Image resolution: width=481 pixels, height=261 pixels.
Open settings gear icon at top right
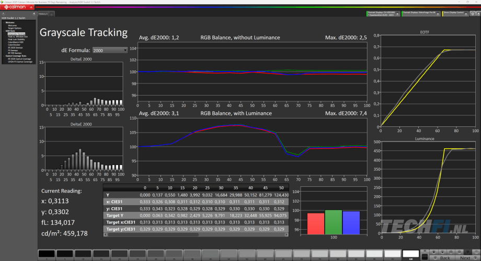pyautogui.click(x=473, y=14)
